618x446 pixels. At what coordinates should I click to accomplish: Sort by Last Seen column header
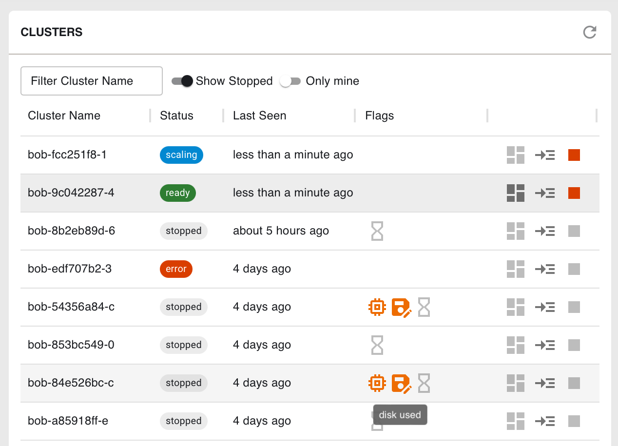(259, 116)
